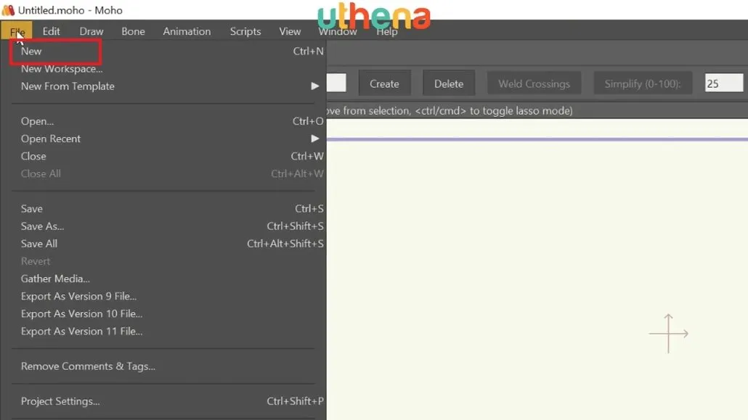This screenshot has width=748, height=420.
Task: Open the Draw menu
Action: coord(91,31)
